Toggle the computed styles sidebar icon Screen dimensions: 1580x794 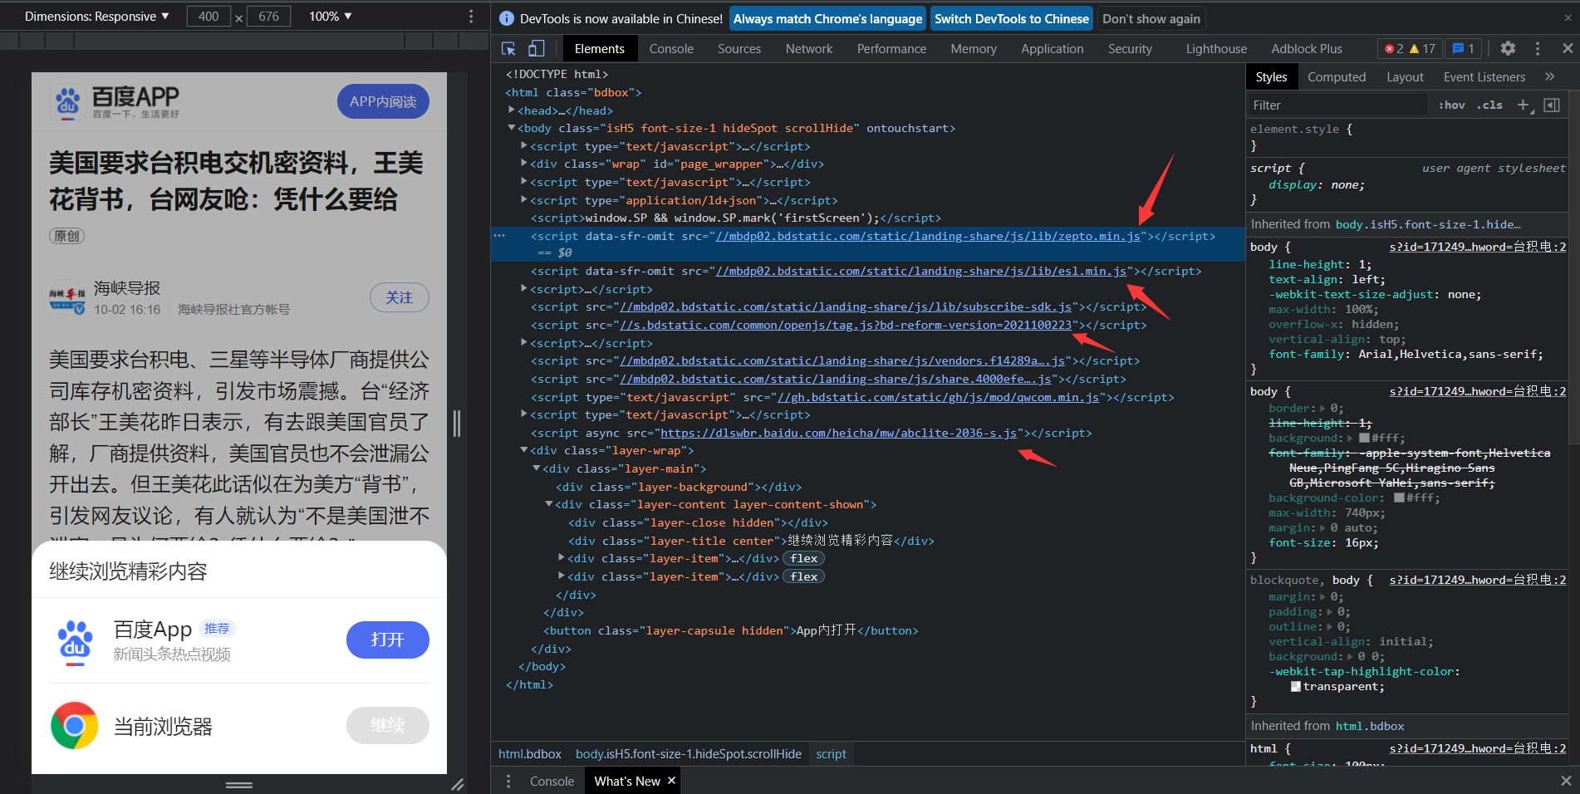pyautogui.click(x=1551, y=105)
